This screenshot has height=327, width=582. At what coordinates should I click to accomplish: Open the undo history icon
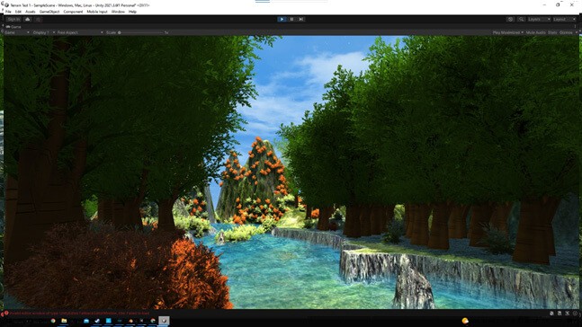(x=510, y=19)
